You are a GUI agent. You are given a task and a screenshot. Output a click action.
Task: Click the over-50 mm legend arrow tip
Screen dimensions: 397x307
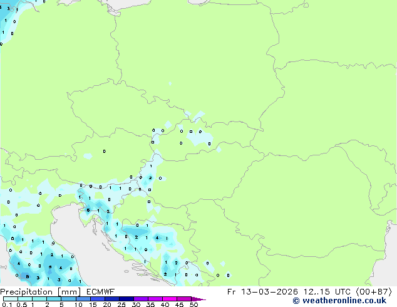(x=198, y=299)
